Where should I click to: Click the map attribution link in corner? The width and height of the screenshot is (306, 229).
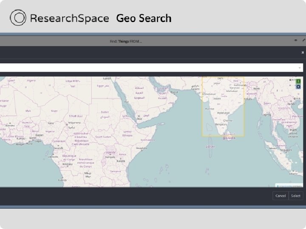[x=289, y=186]
